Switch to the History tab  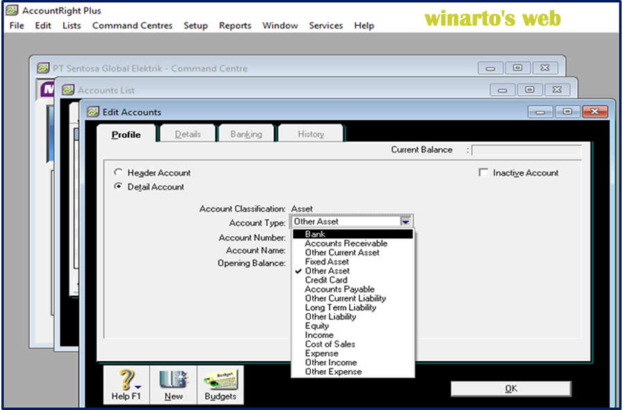311,134
